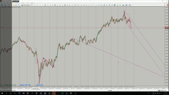Switch to the EURRUB,Daily chart tab

pos(87,89)
